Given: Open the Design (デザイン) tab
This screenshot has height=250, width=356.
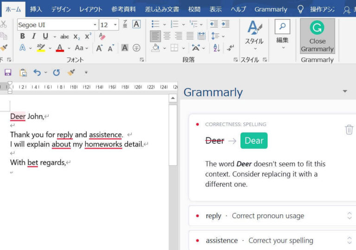Looking at the screenshot, I should pos(61,9).
